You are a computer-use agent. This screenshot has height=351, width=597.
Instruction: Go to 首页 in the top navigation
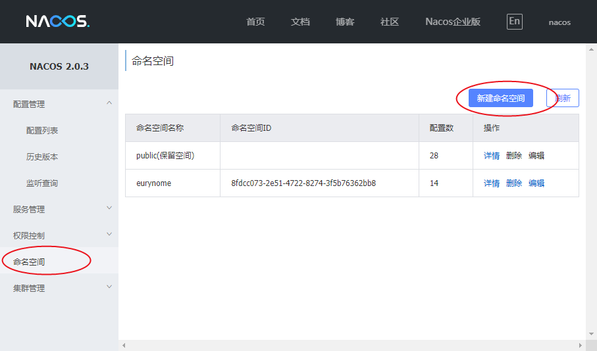click(x=255, y=22)
